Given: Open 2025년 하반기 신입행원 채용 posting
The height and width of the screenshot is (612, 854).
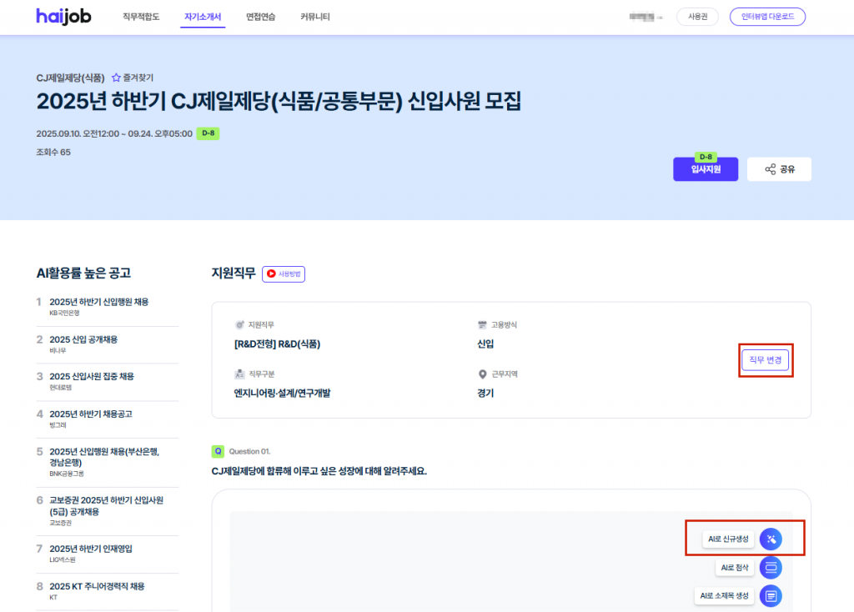Looking at the screenshot, I should (x=99, y=302).
